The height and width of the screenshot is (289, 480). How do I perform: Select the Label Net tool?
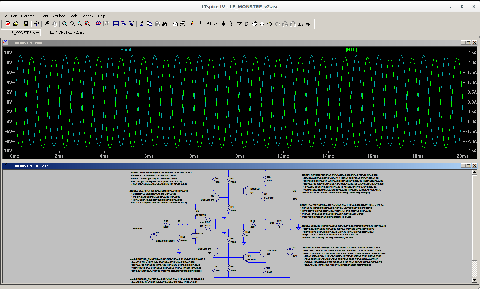[208, 24]
